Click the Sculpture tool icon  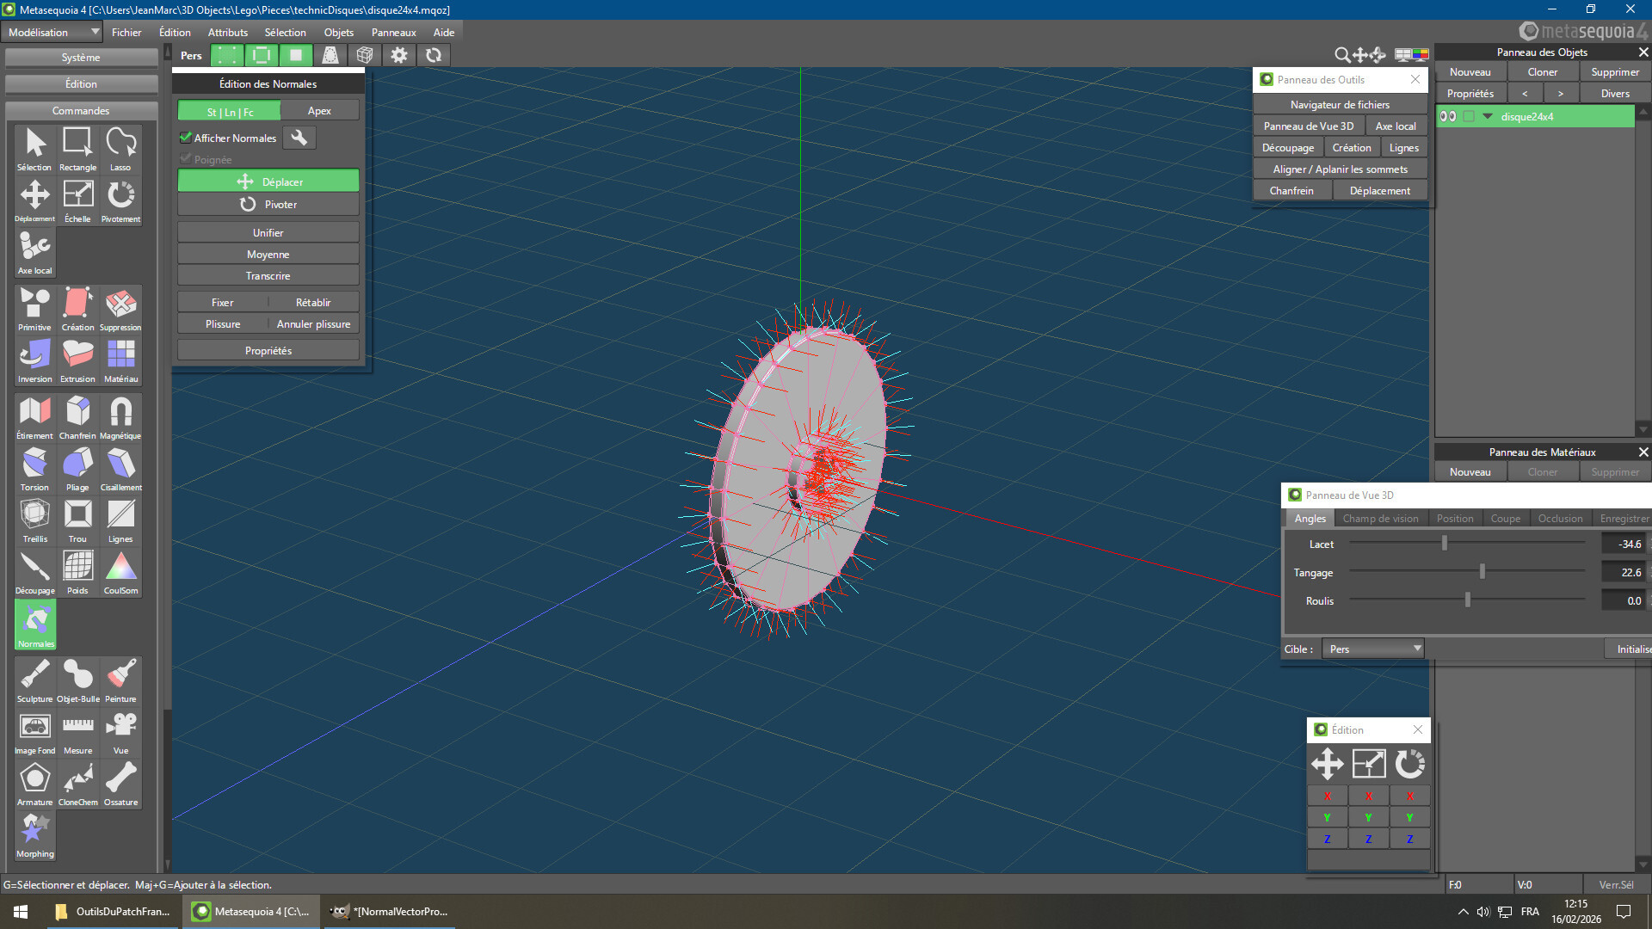pyautogui.click(x=34, y=680)
